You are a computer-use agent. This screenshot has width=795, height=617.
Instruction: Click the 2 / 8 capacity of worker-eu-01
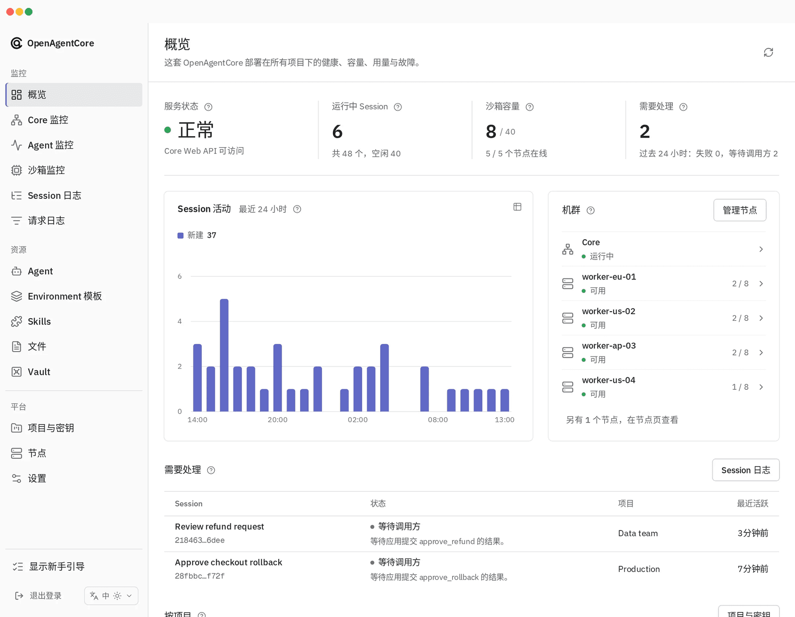point(740,284)
